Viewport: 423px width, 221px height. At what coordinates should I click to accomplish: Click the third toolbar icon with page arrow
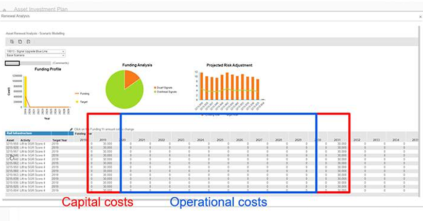point(29,42)
